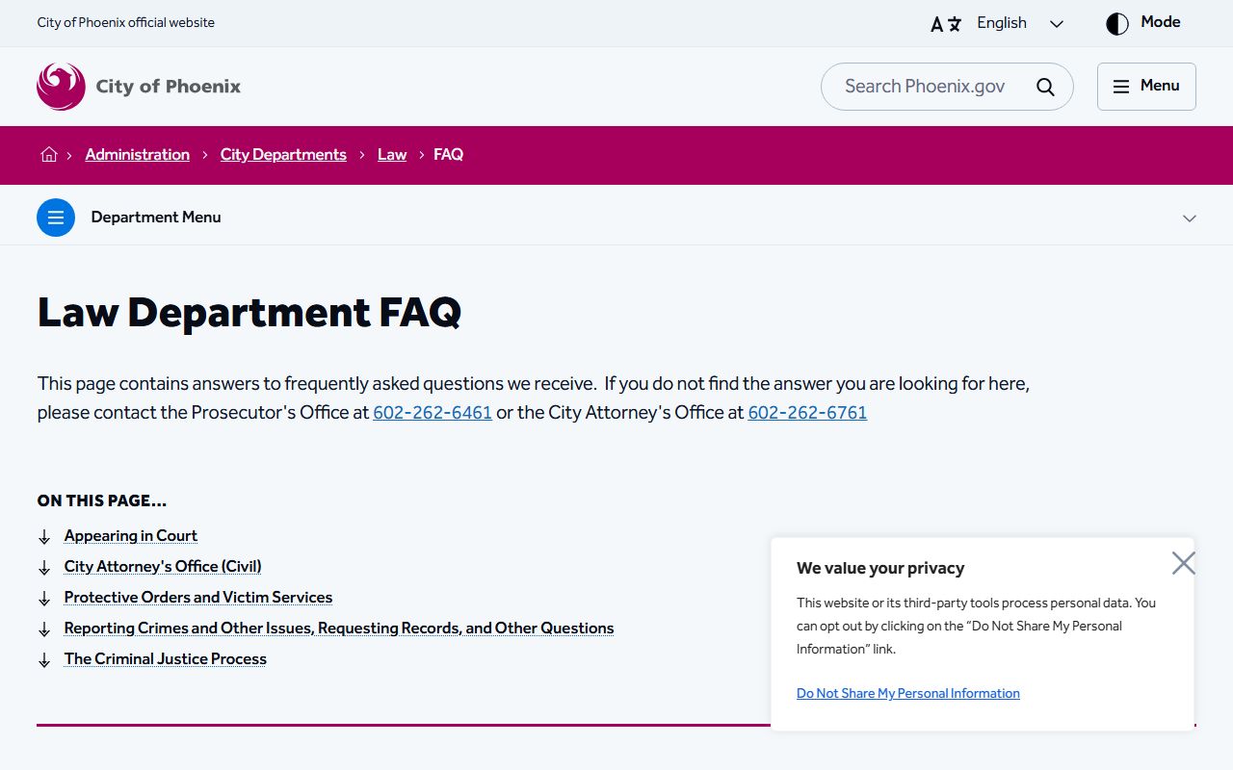Jump to Reporting Crimes and Other Issues
The height and width of the screenshot is (770, 1233).
click(339, 629)
